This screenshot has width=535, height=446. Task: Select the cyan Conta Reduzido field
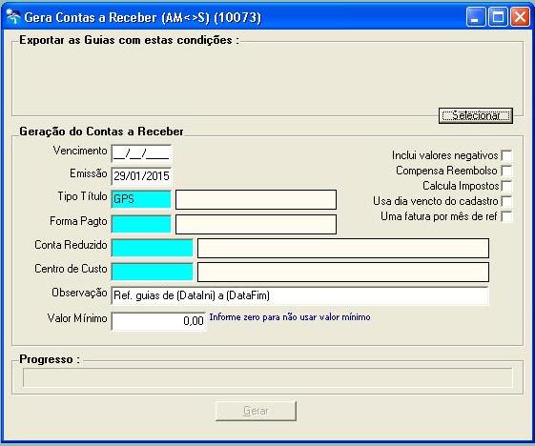153,248
